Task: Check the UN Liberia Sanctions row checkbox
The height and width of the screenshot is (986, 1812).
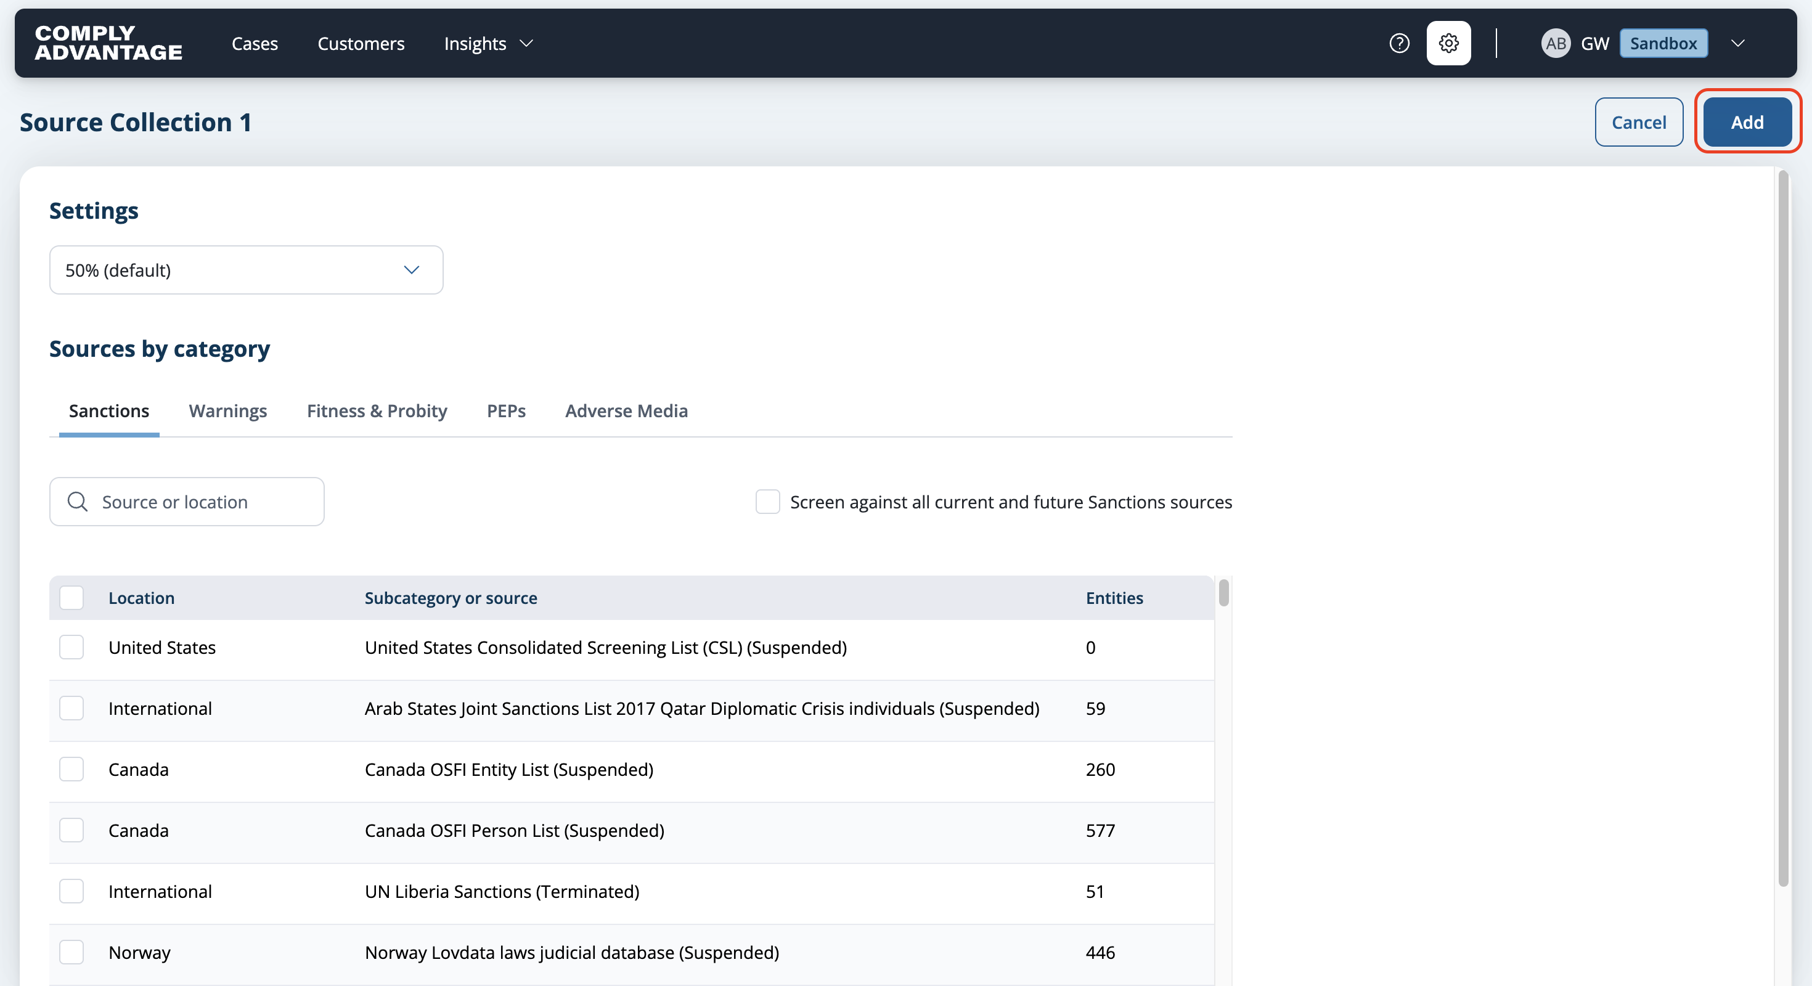Action: pyautogui.click(x=71, y=891)
